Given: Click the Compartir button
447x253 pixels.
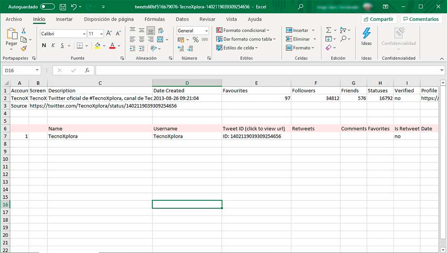Looking at the screenshot, I should coord(379,19).
